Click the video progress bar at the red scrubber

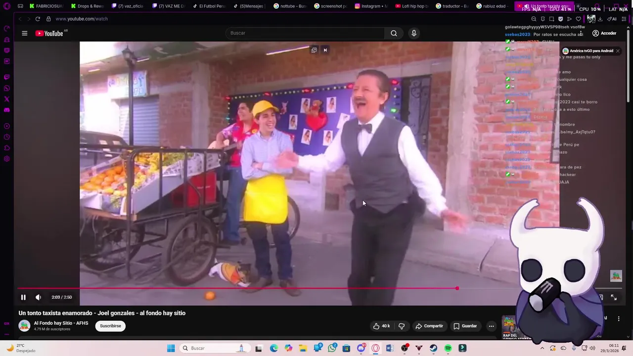(457, 288)
